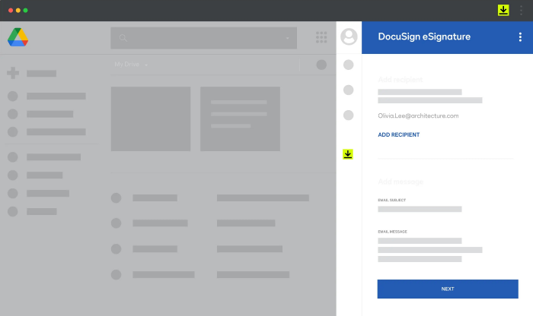
Task: Open the Google apps grid
Action: 321,37
